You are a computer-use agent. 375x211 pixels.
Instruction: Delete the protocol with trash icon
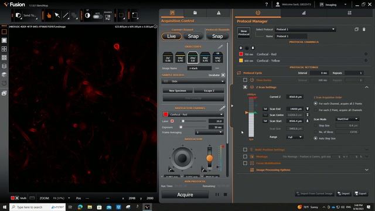(364, 29)
